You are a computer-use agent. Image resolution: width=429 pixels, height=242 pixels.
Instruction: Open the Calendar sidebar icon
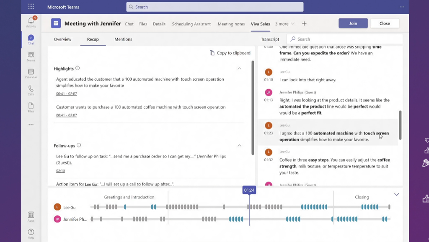pyautogui.click(x=31, y=74)
